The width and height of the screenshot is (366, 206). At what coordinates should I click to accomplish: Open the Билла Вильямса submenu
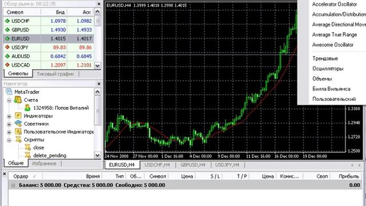331,89
